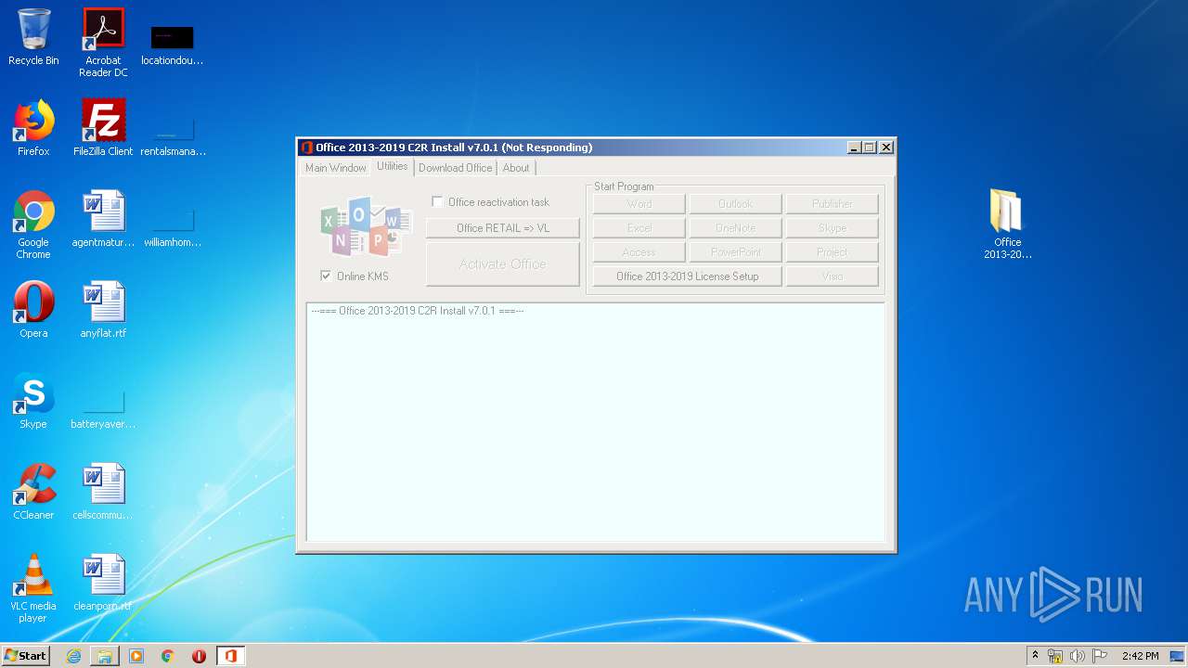Launch the CCleaner desktop shortcut

coord(33,492)
